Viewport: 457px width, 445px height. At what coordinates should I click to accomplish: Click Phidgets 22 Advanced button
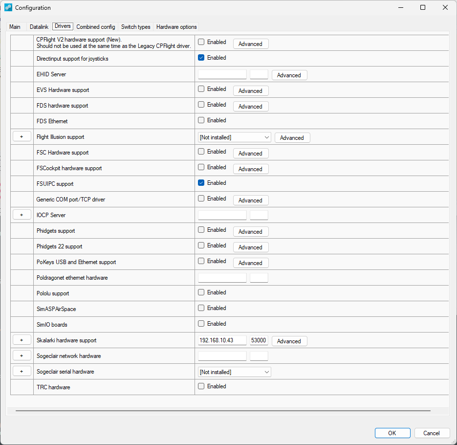coord(251,247)
